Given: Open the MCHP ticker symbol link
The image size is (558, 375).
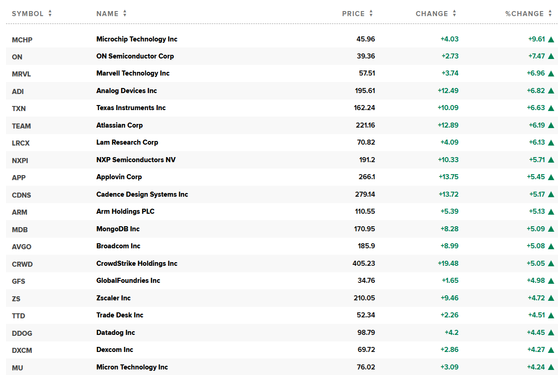Looking at the screenshot, I should (22, 40).
